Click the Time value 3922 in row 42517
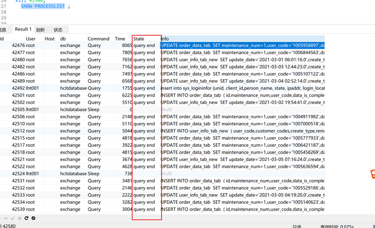This screenshot has width=375, height=228. click(127, 145)
